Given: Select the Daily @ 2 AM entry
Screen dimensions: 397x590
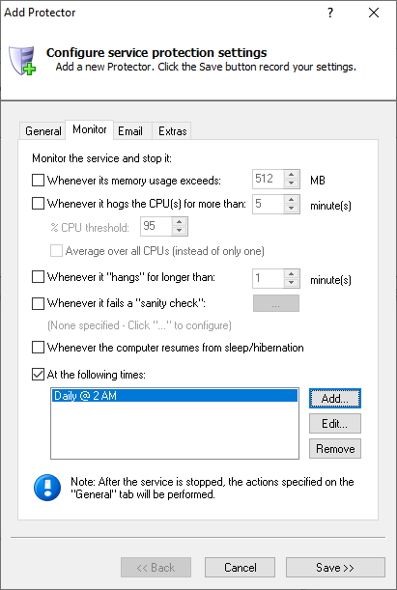Looking at the screenshot, I should coord(175,396).
